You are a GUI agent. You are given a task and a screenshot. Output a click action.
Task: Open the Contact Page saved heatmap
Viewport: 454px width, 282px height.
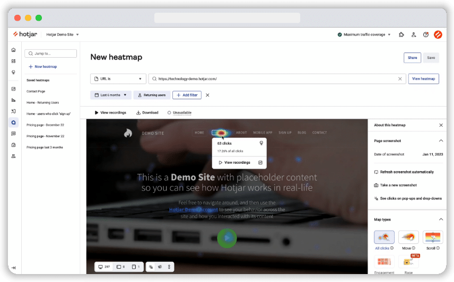click(x=36, y=91)
